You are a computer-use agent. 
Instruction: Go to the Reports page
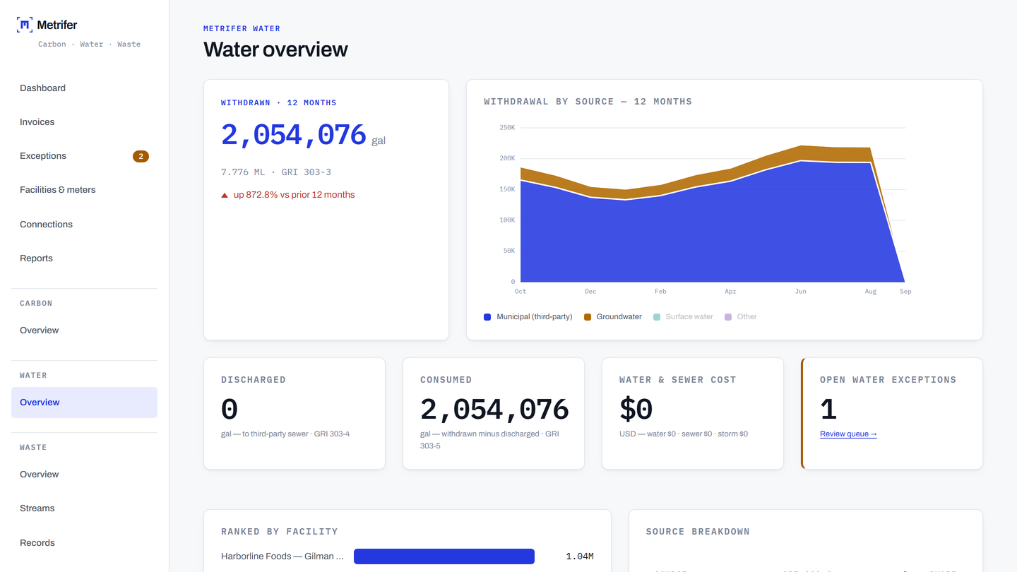pos(84,258)
